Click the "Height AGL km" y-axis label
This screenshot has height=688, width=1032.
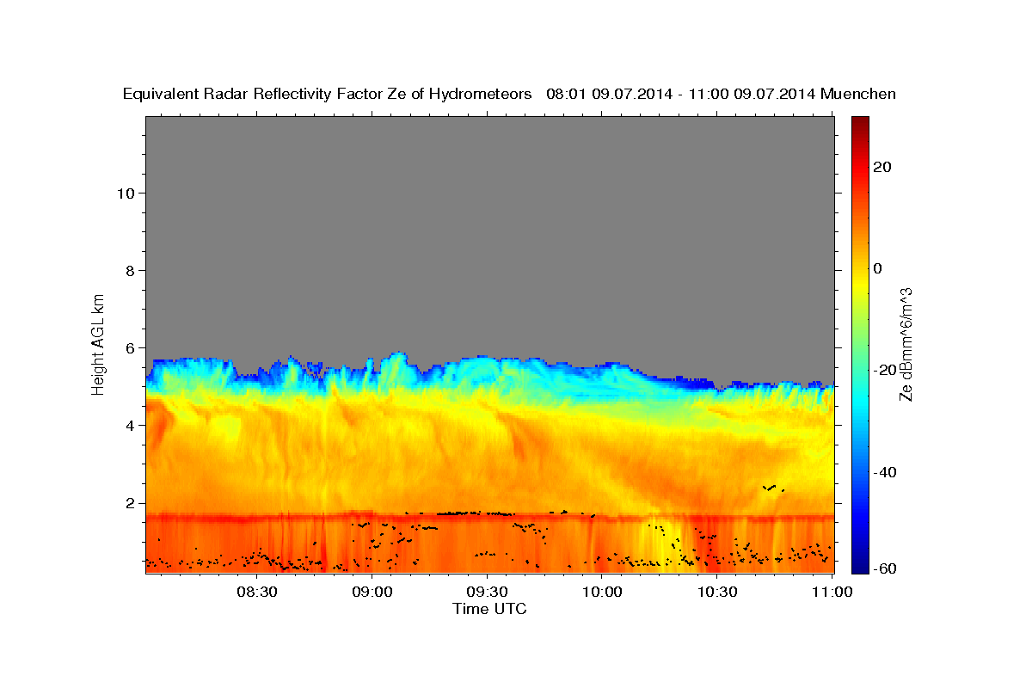coord(99,343)
